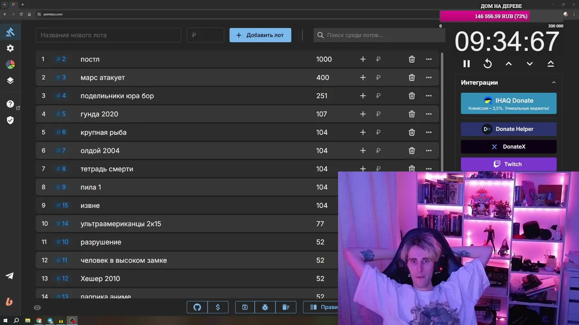
Task: Open settings gear in left sidebar
Action: [x=10, y=48]
